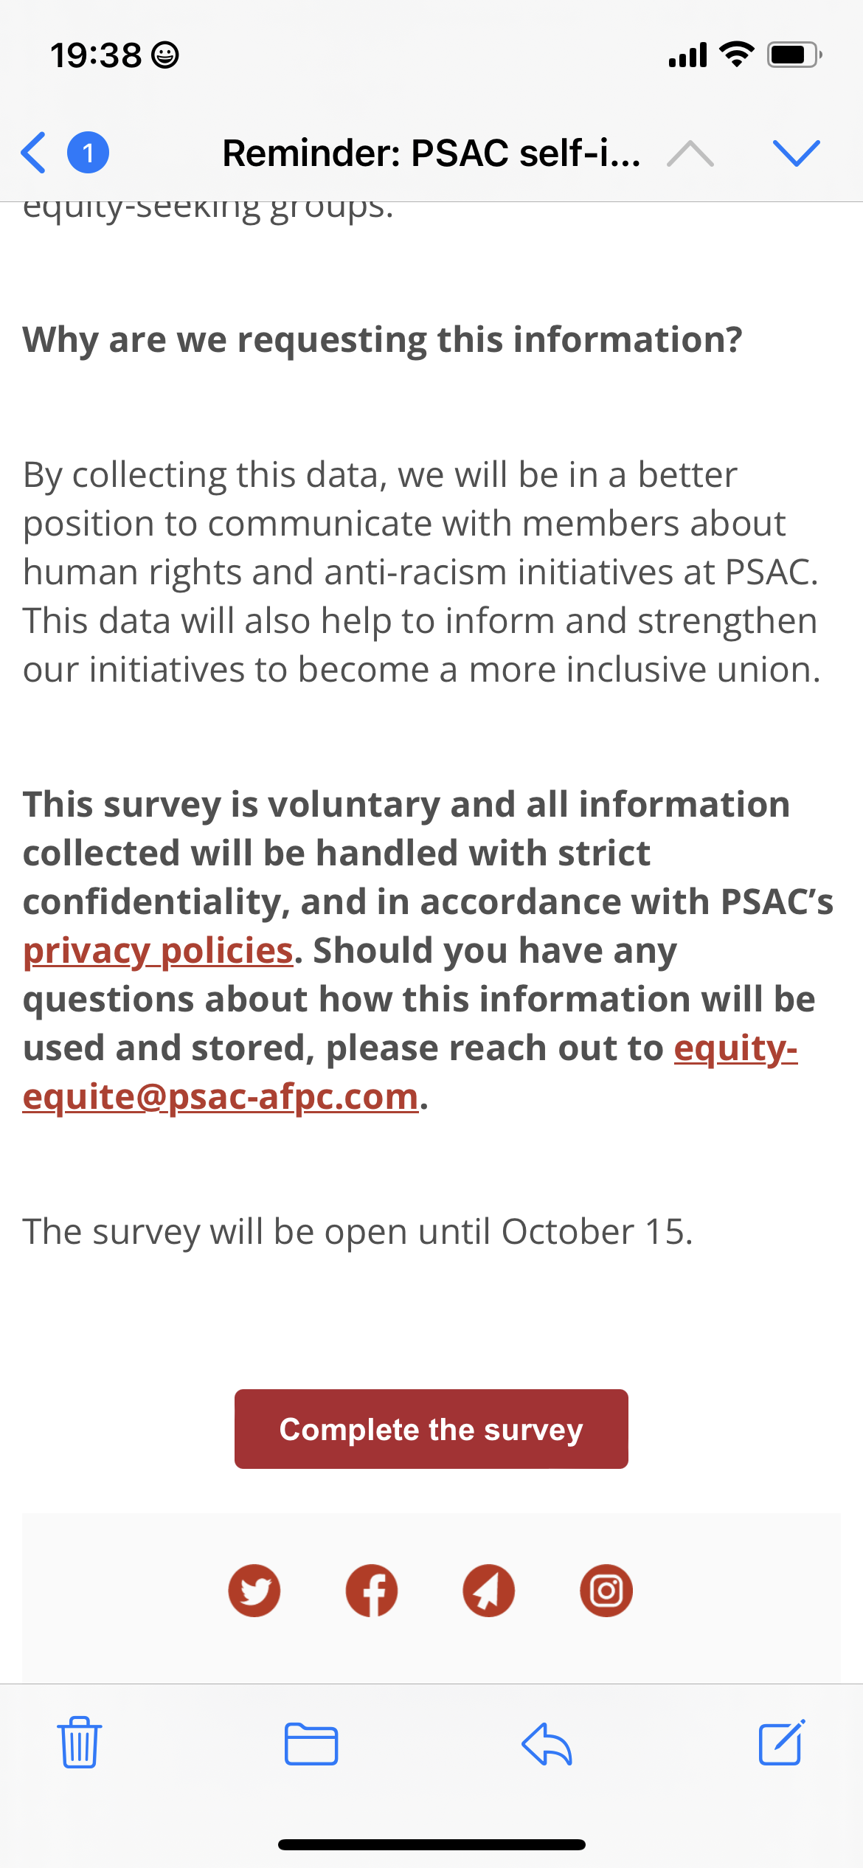Tap the Wi-Fi status icon

coord(736,55)
